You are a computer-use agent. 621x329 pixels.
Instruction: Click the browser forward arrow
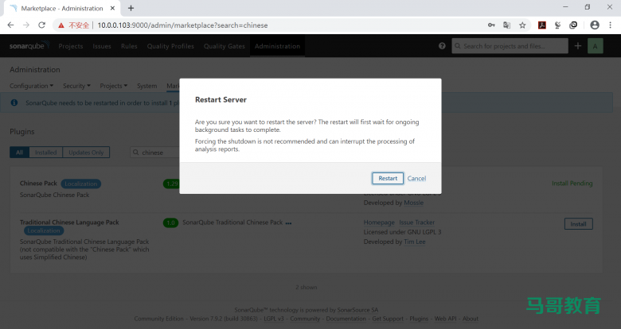pyautogui.click(x=26, y=25)
